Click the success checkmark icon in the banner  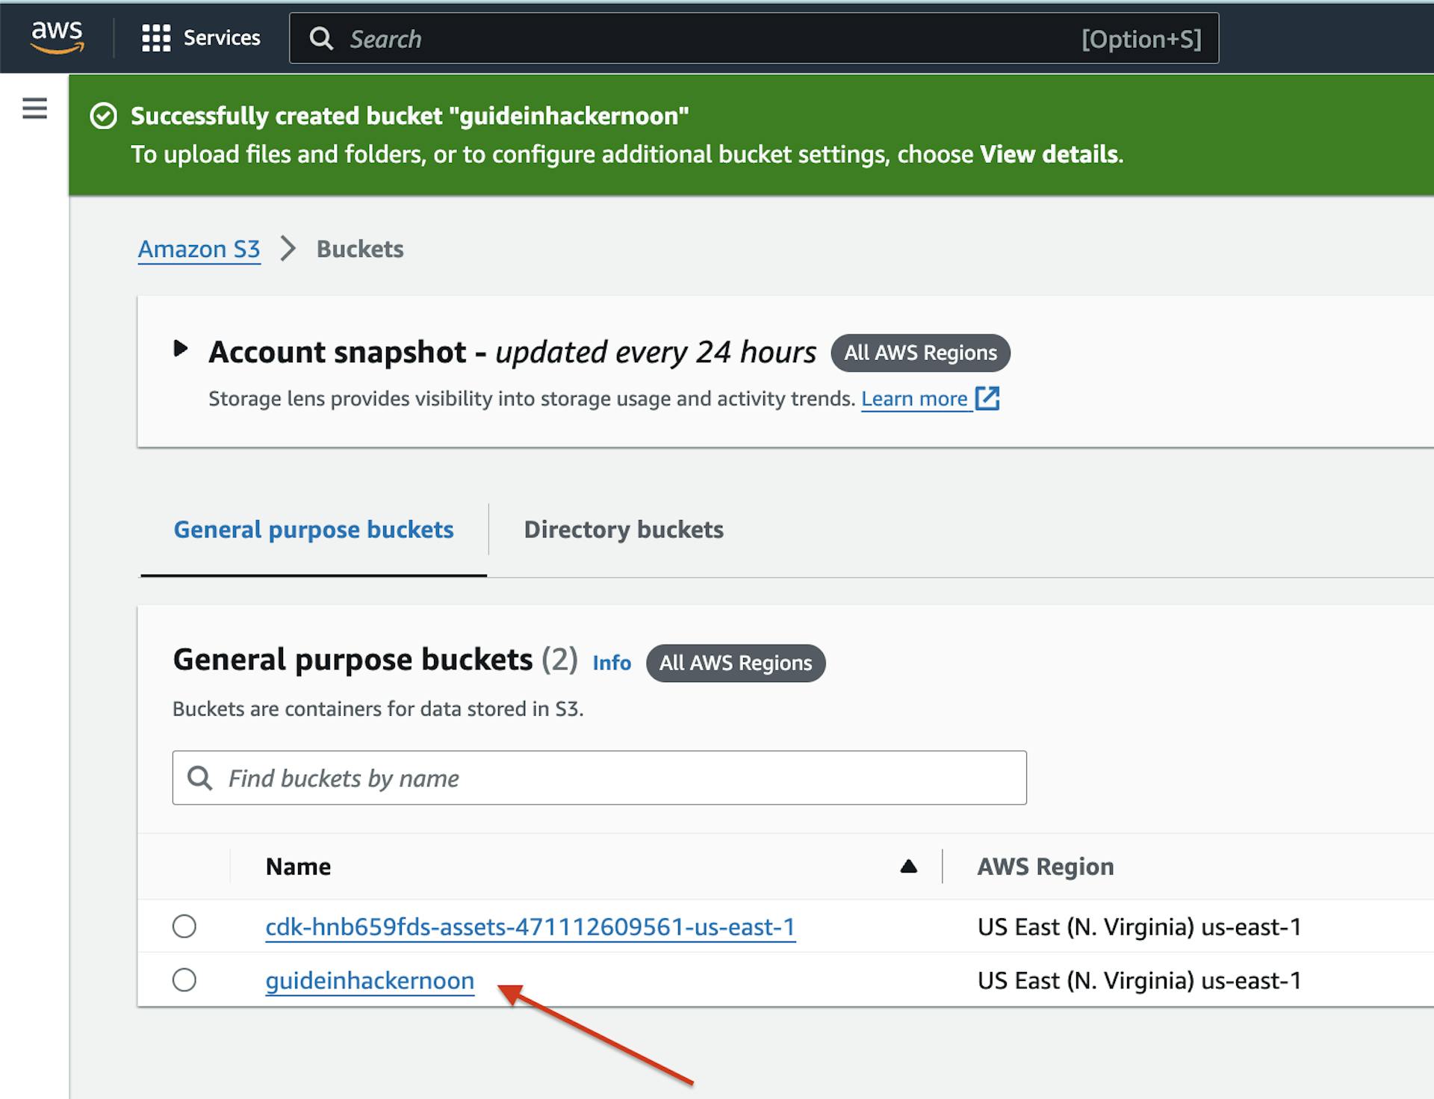(x=103, y=115)
